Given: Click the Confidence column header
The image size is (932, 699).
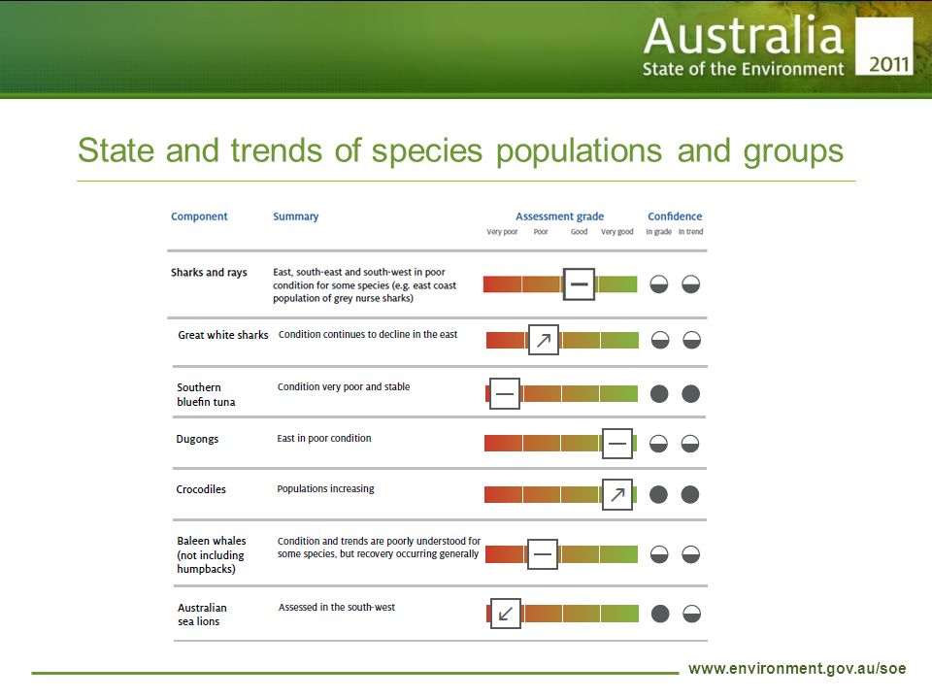Looking at the screenshot, I should (675, 216).
